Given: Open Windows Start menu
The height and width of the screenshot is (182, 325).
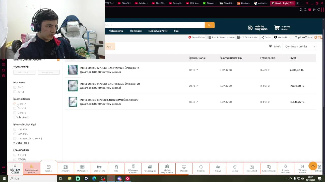Looking at the screenshot, I should click(x=4, y=179).
